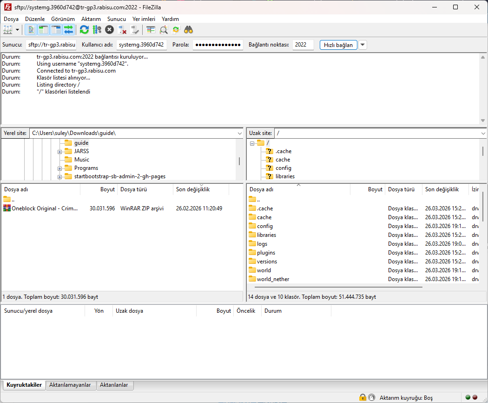Click the disconnect from server icon
The width and height of the screenshot is (488, 403).
click(122, 30)
